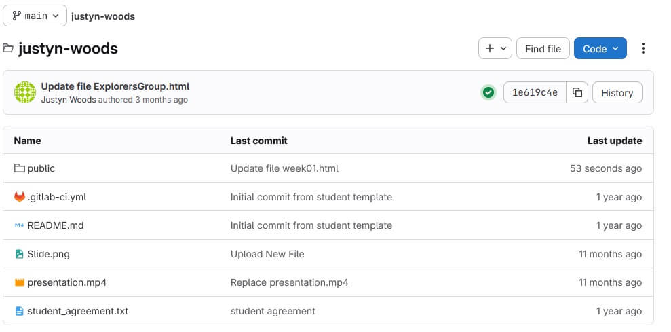The height and width of the screenshot is (332, 671).
Task: Open the History button
Action: click(x=617, y=92)
